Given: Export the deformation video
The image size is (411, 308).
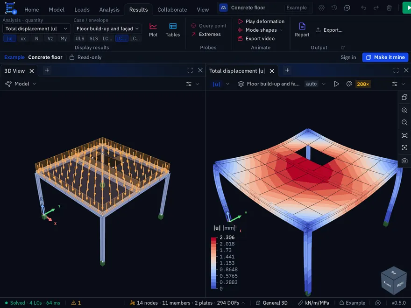Looking at the screenshot, I should (256, 38).
